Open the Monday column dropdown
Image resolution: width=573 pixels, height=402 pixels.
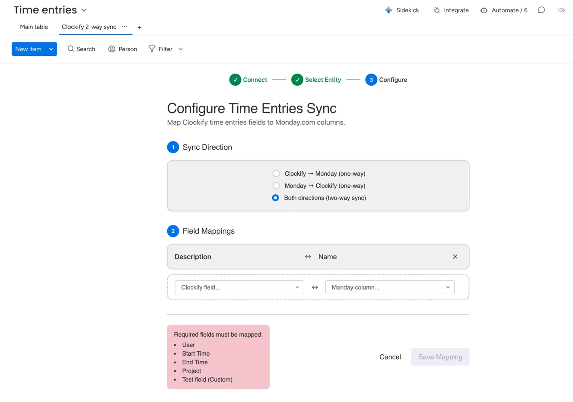coord(389,287)
